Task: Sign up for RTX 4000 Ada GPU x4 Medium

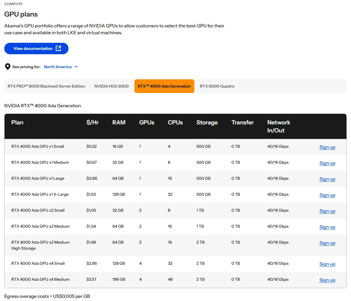Action: coord(327,280)
